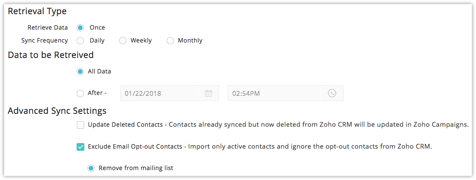Choose Daily sync frequency
476x180 pixels.
tap(80, 41)
